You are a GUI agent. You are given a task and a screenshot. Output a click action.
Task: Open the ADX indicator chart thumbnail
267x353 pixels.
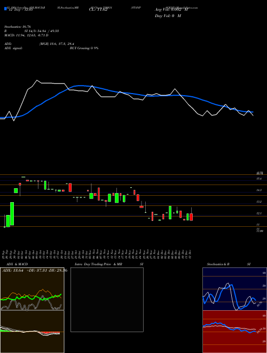32,289
